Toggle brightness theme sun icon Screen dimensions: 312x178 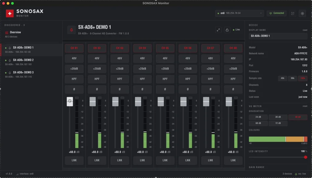pyautogui.click(x=302, y=13)
